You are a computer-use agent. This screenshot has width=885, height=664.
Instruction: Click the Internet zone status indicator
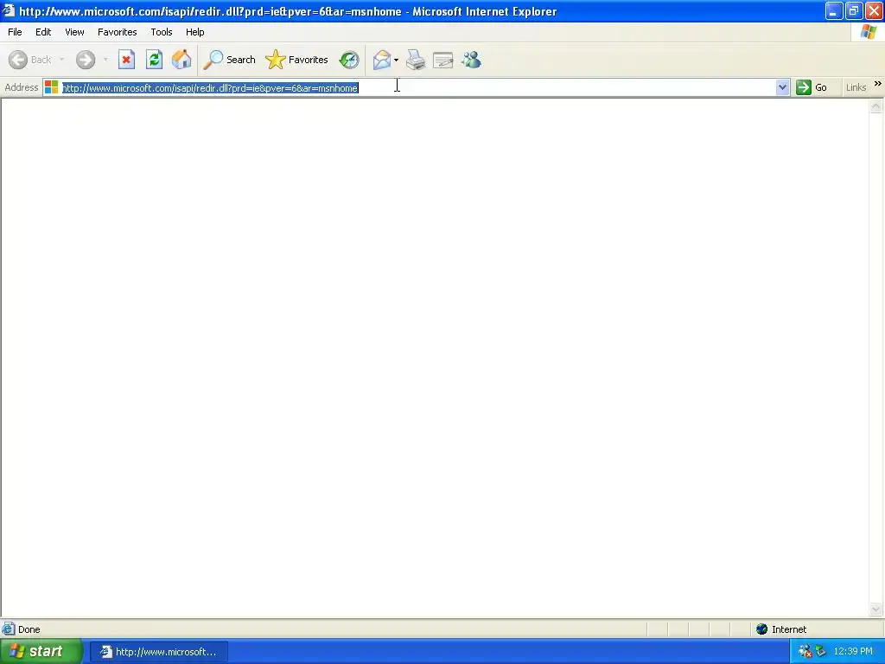point(781,629)
